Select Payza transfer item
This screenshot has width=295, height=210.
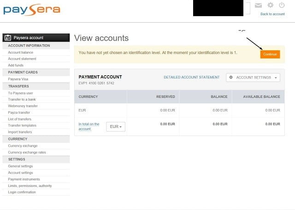pyautogui.click(x=19, y=113)
